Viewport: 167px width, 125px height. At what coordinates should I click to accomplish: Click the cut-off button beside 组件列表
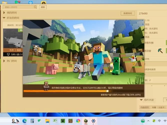165,100
